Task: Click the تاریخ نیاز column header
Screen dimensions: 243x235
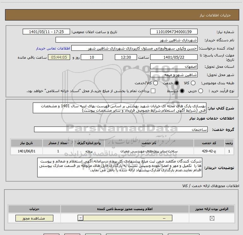Action: pyautogui.click(x=27, y=143)
